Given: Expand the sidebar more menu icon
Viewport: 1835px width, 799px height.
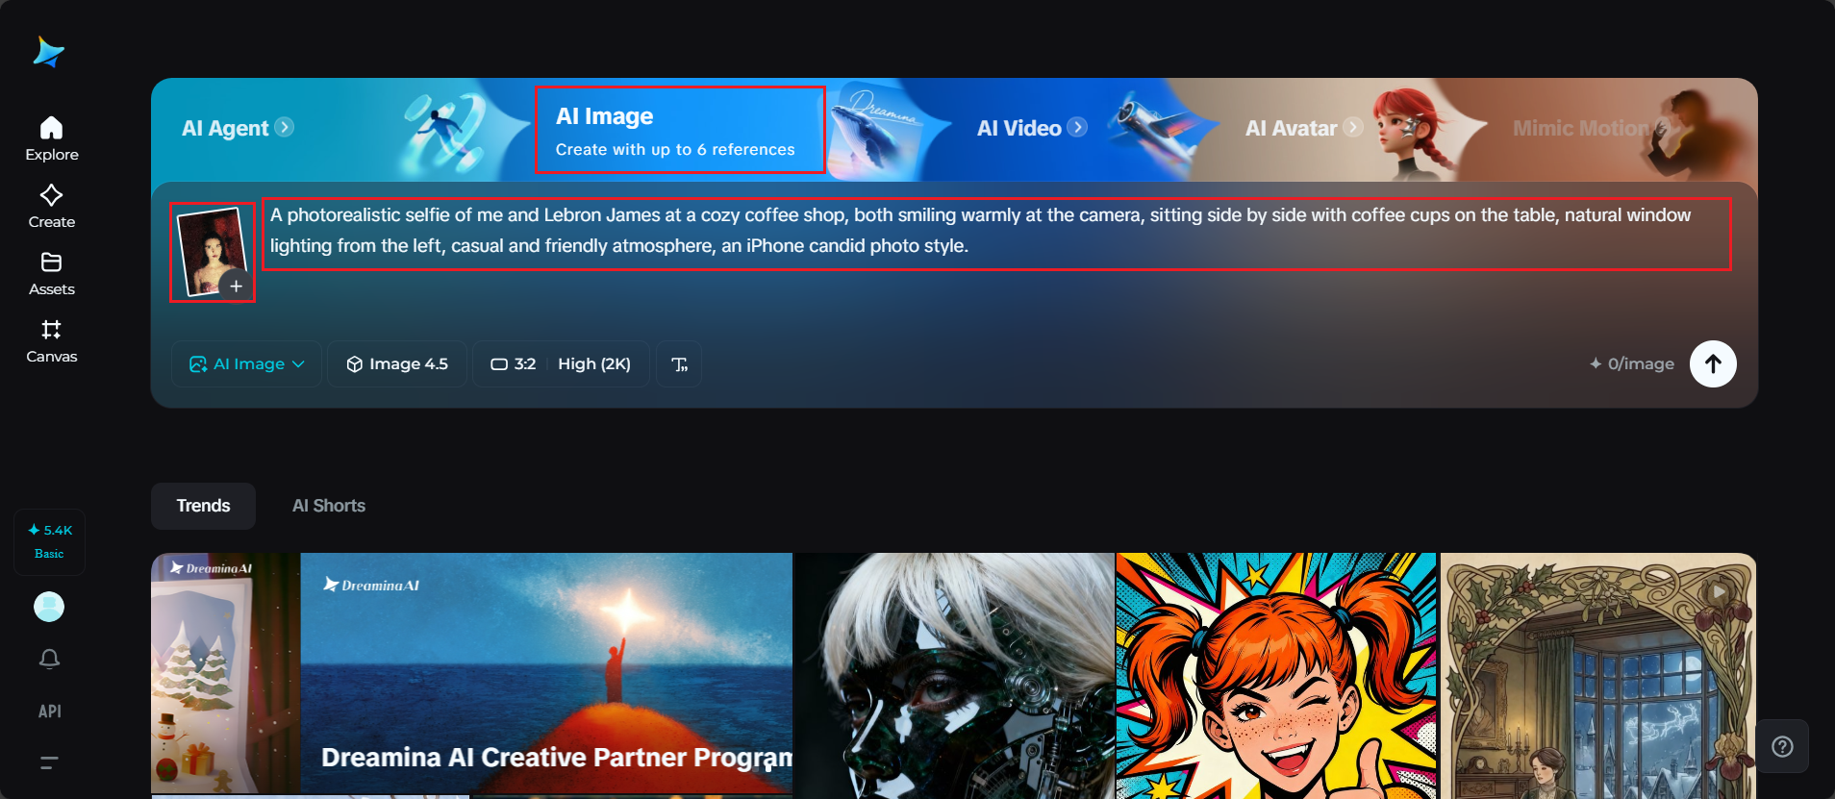Looking at the screenshot, I should tap(50, 763).
